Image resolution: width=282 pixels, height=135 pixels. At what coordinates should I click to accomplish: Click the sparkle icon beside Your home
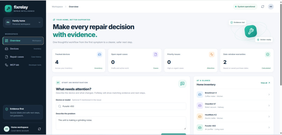[54, 20]
